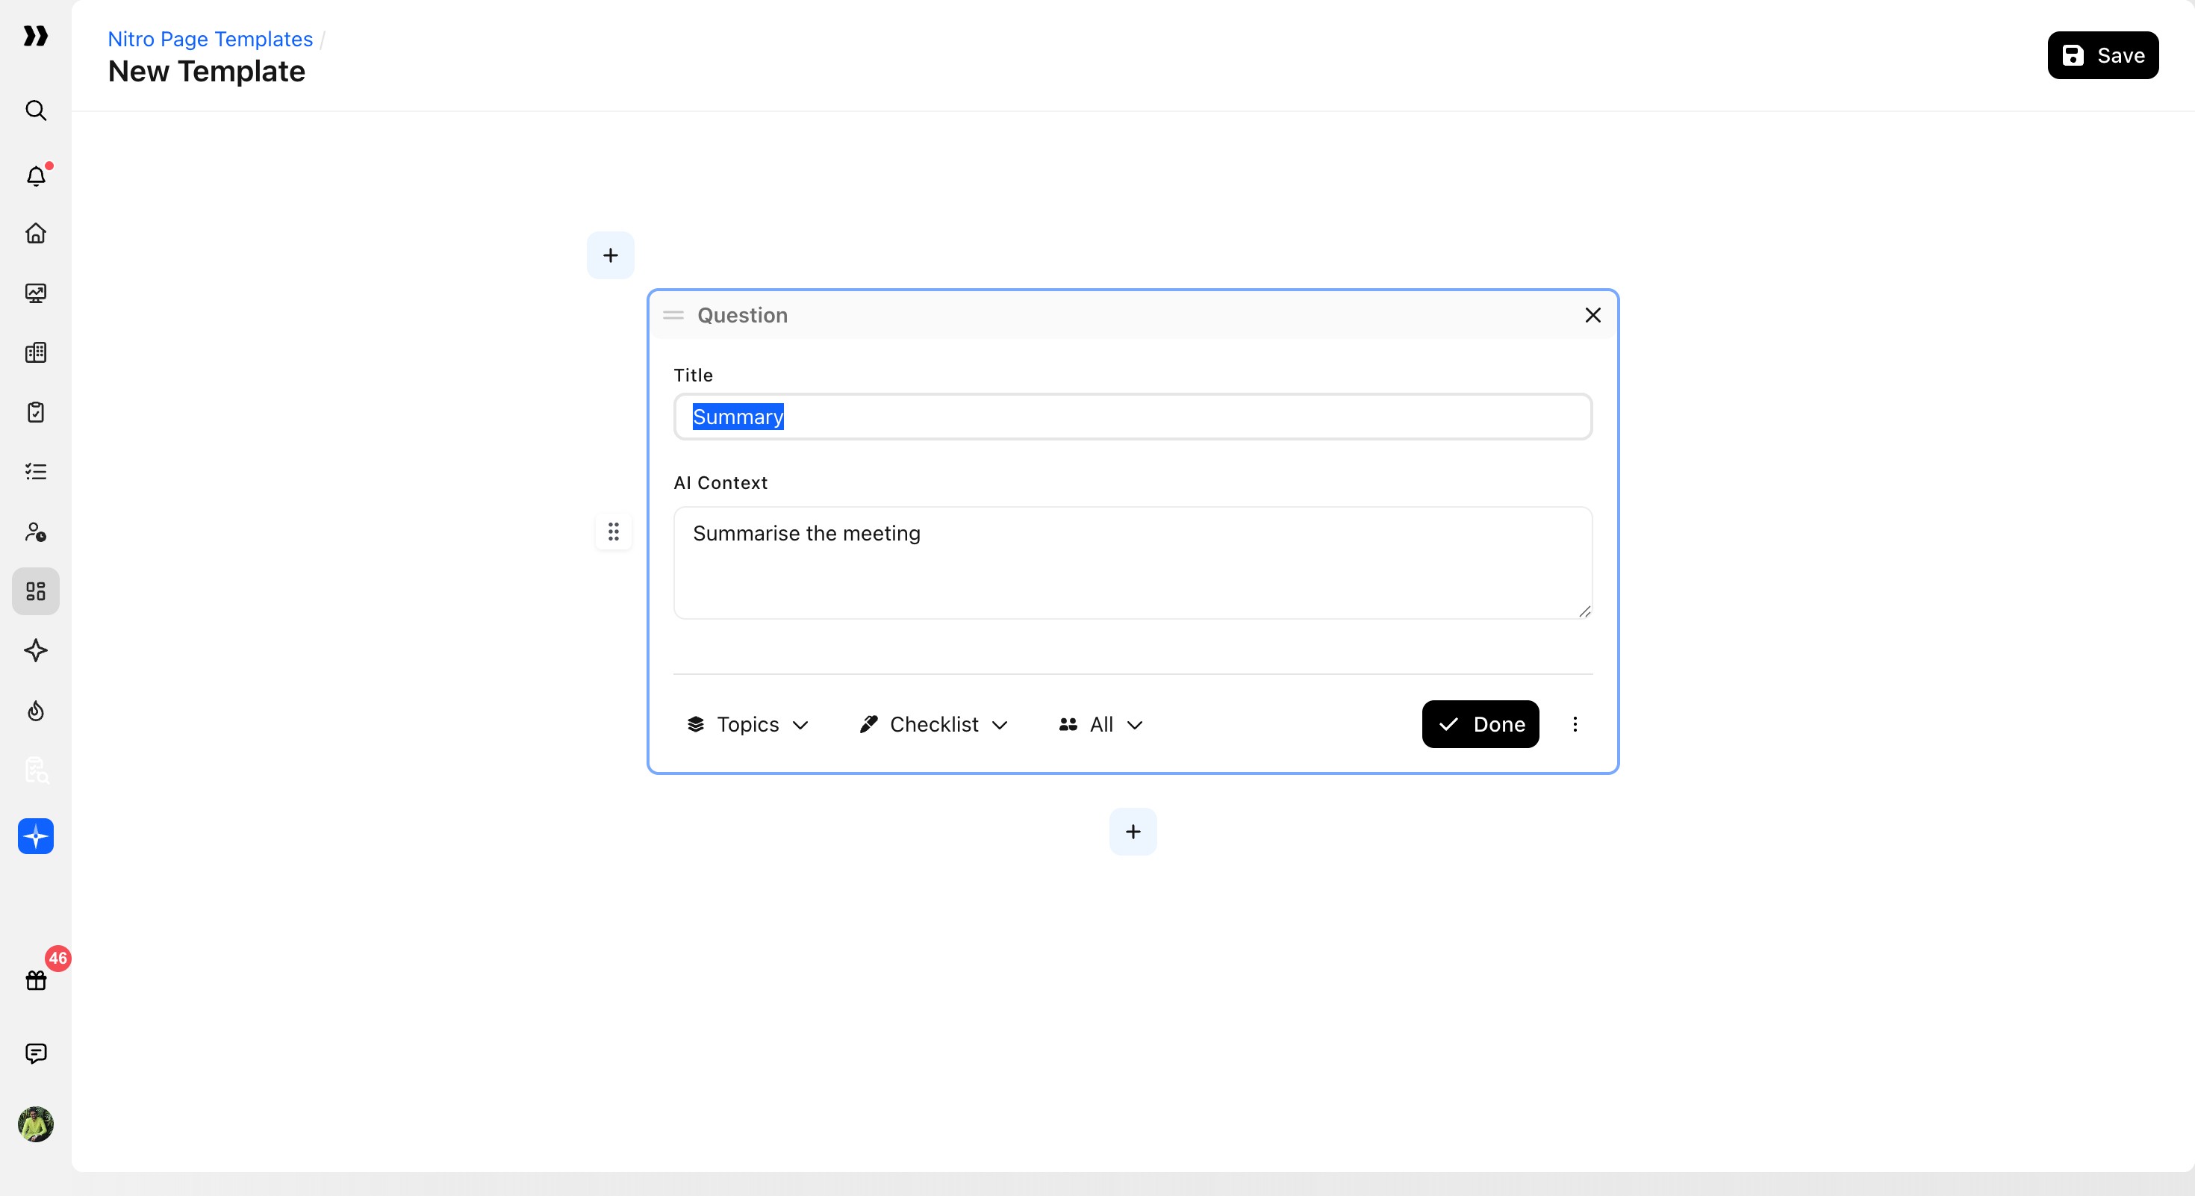Click the textarea resize grip corner

[x=1584, y=611]
